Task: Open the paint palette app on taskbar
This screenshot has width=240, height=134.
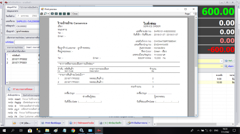Action: pyautogui.click(x=56, y=130)
